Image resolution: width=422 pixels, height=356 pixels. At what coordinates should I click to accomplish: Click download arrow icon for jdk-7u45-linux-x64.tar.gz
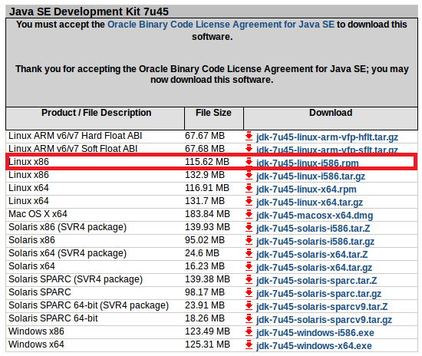(x=249, y=201)
